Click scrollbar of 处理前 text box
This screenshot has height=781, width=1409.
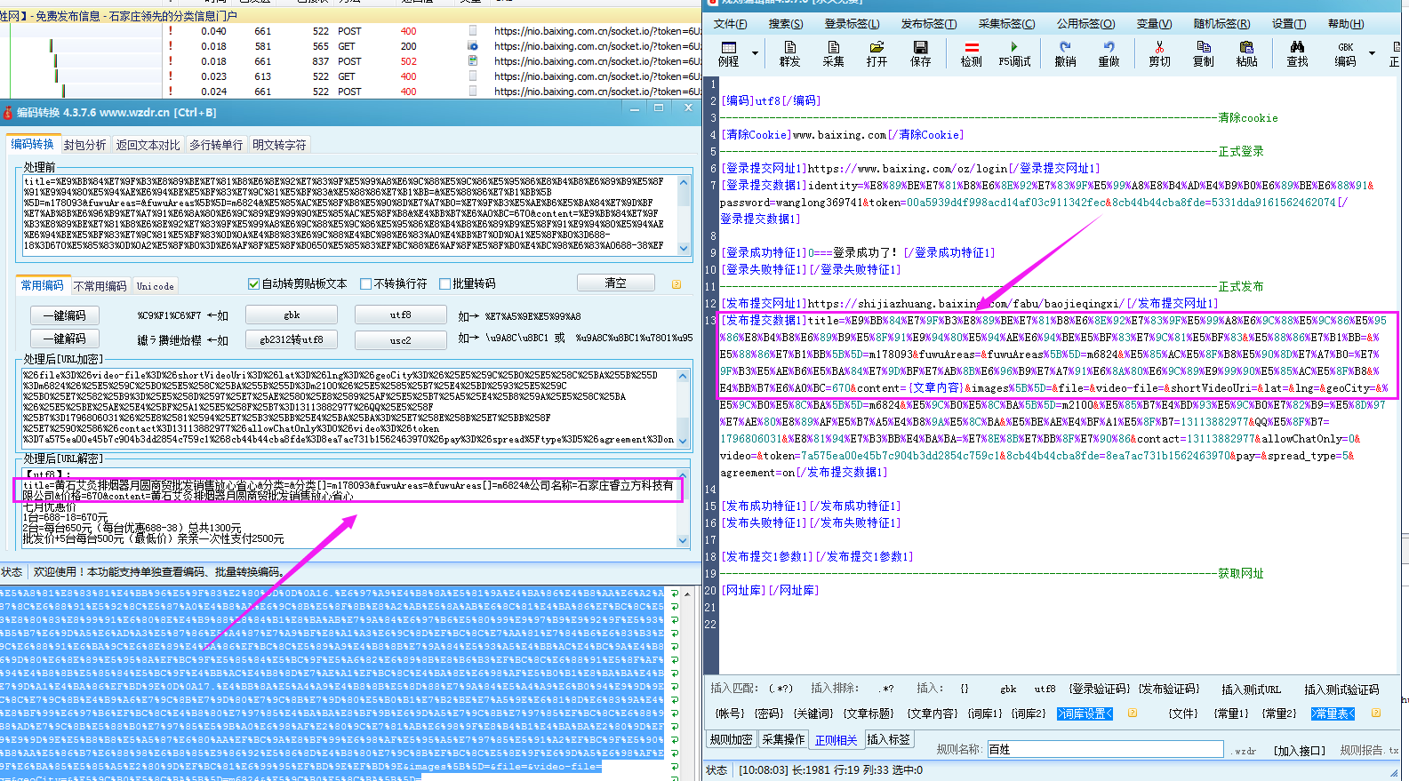pos(684,215)
